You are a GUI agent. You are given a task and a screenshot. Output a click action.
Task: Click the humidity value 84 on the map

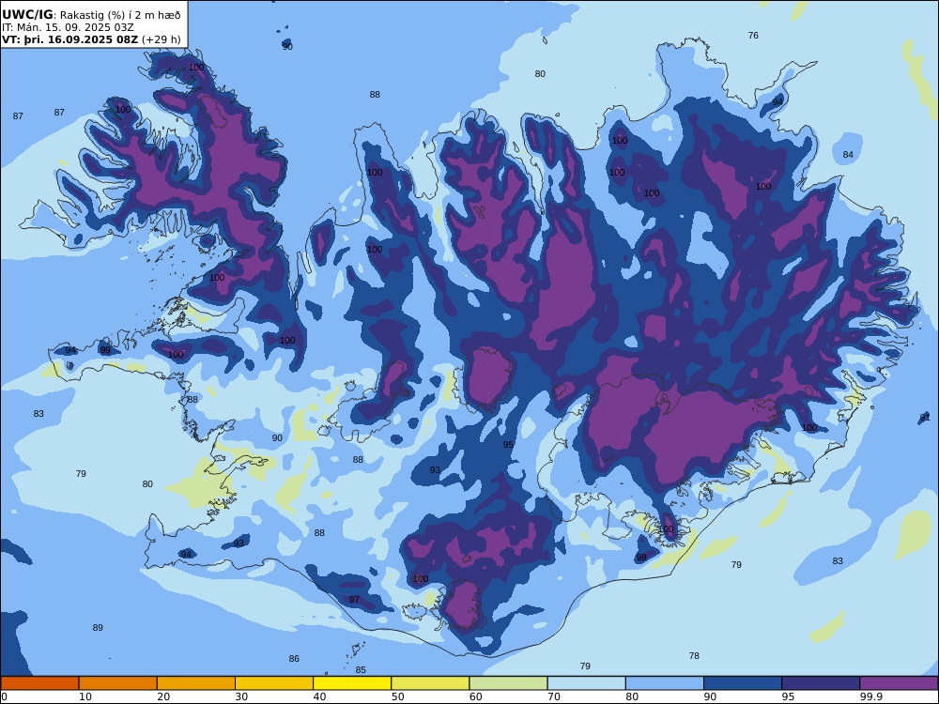pos(848,155)
